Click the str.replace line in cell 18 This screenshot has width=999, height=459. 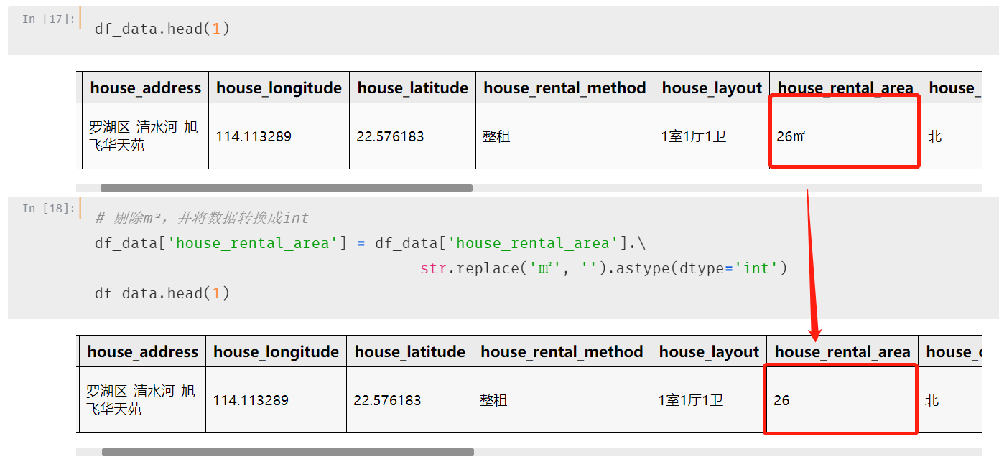tap(603, 268)
